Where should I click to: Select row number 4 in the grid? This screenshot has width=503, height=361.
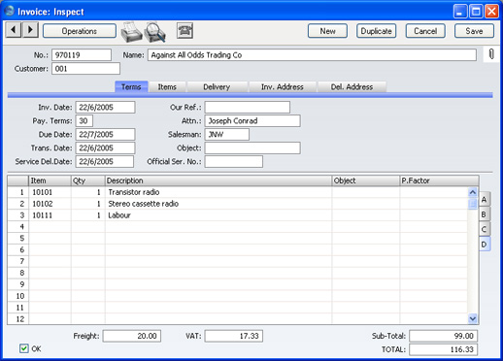pyautogui.click(x=18, y=227)
